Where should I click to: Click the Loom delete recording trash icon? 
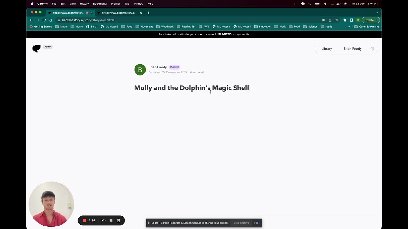(118, 220)
